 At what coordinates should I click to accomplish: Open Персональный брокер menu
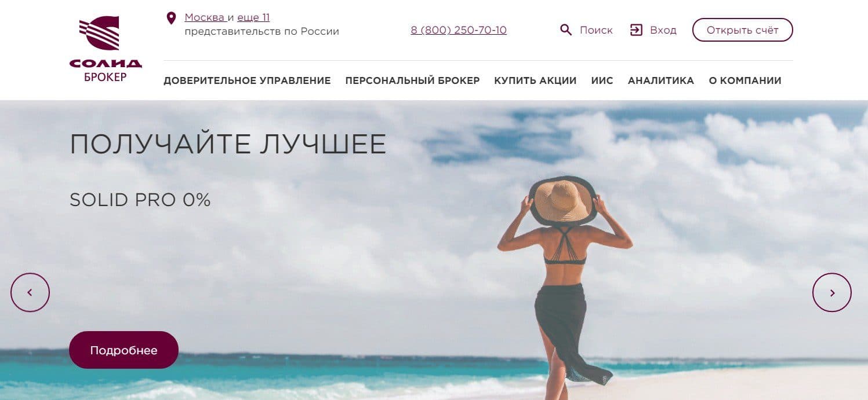[412, 81]
